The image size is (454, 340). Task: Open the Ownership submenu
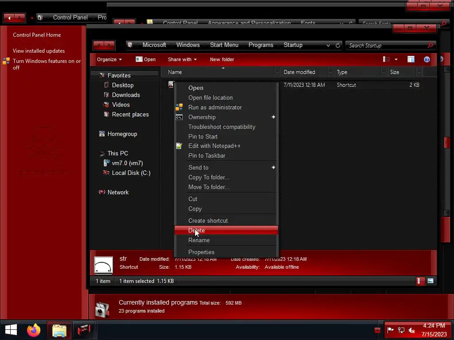[226, 117]
